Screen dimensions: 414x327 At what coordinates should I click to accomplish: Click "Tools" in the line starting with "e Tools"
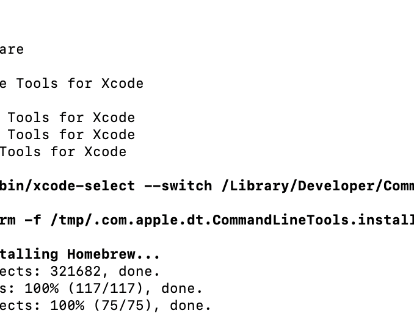pos(37,84)
